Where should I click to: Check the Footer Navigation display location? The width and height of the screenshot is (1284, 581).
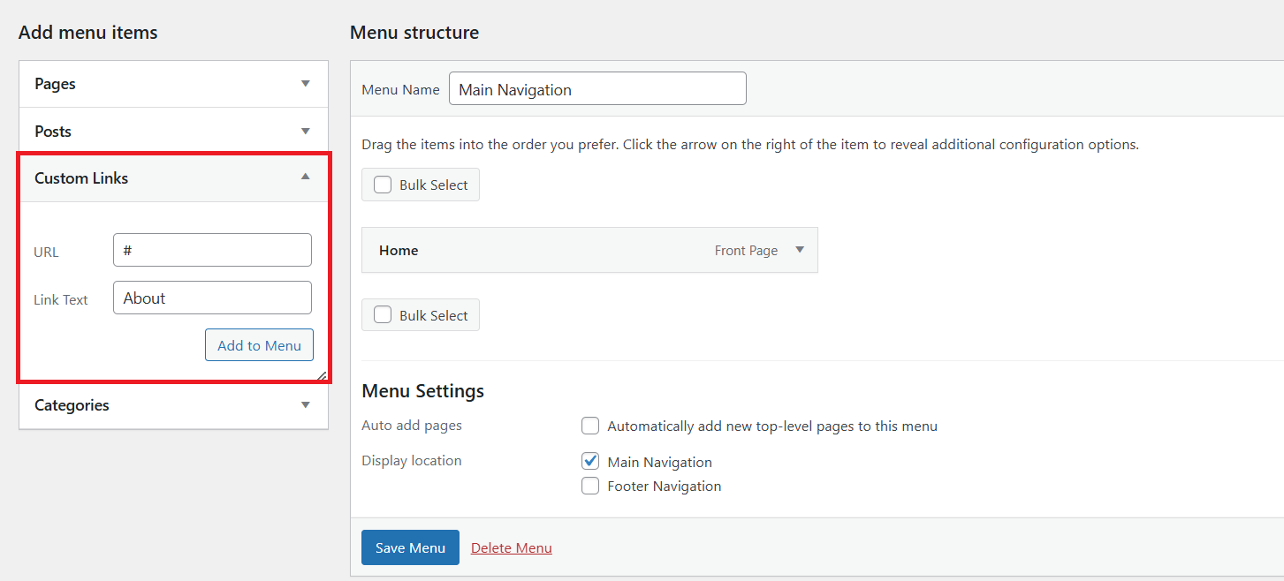click(x=589, y=485)
